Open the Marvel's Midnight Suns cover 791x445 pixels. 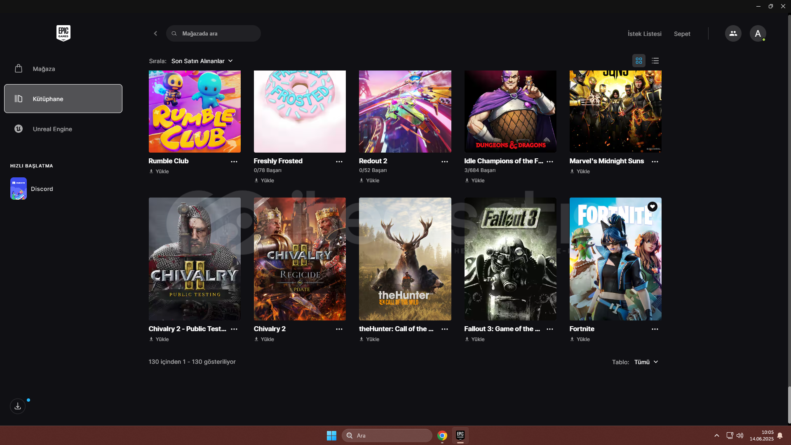(615, 111)
